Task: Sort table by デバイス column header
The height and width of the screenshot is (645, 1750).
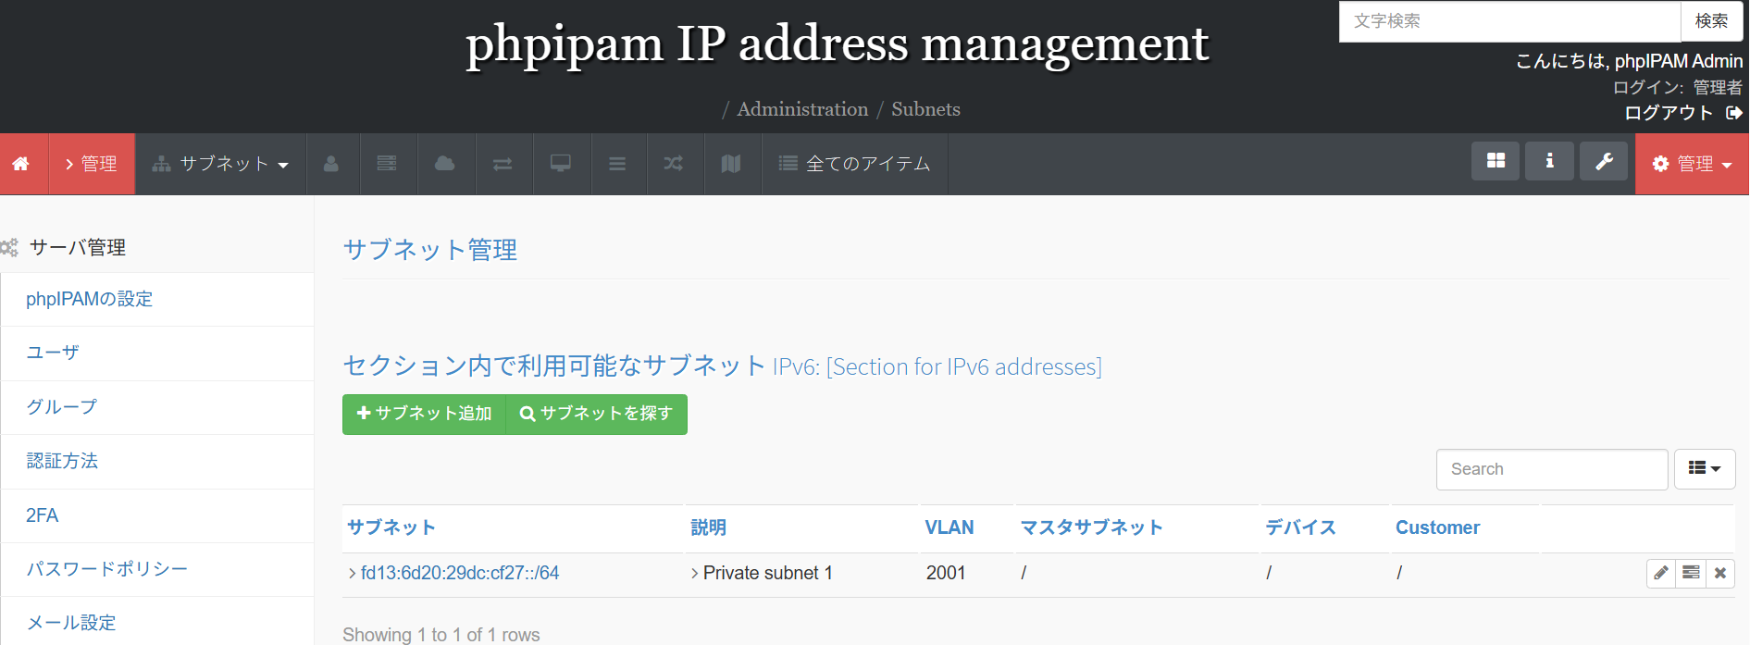Action: click(1301, 527)
